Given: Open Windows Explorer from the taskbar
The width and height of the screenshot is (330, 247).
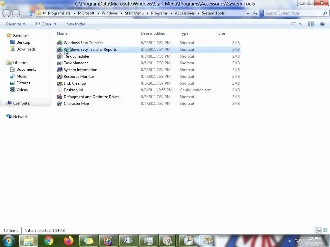Looking at the screenshot, I should tap(29, 241).
